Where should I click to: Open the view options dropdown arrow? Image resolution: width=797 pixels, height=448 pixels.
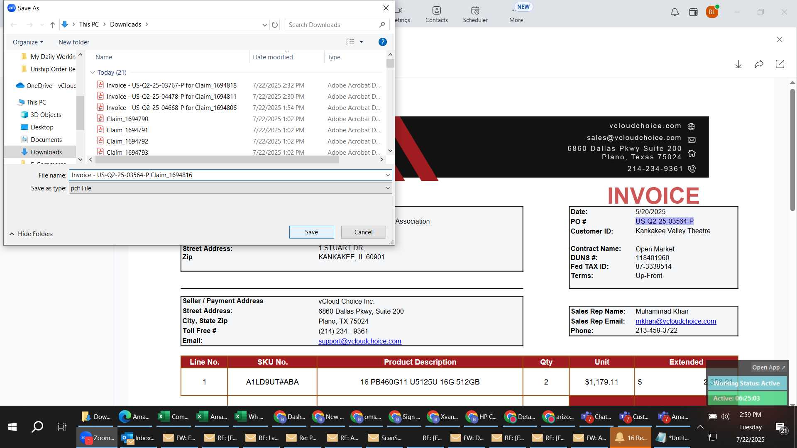tap(361, 42)
